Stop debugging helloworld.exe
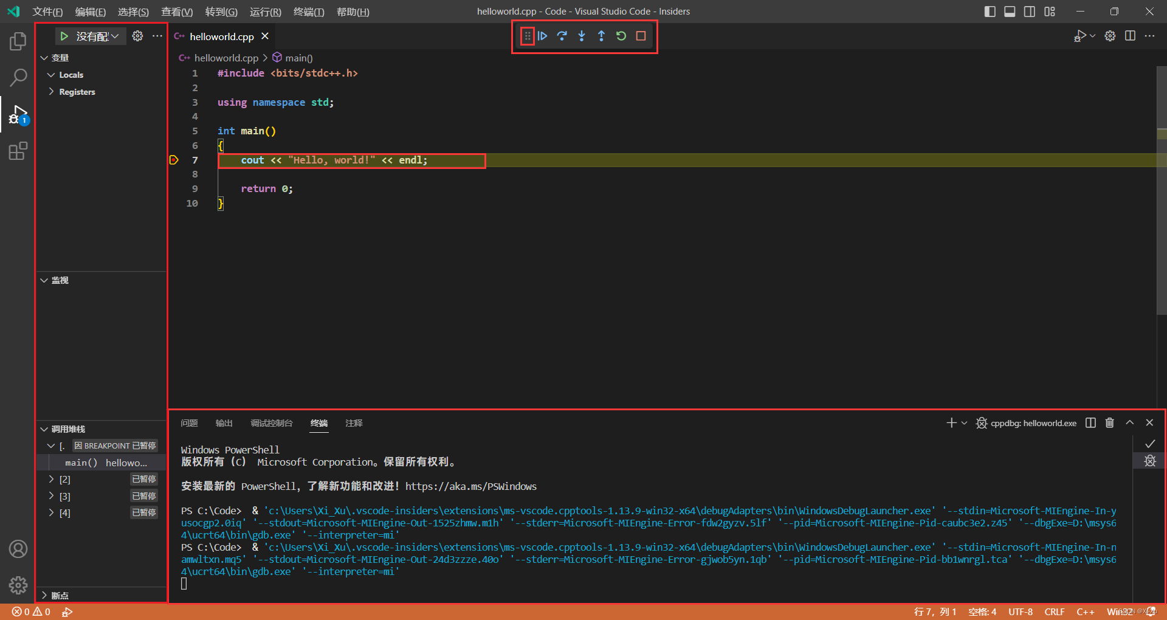 click(x=640, y=36)
